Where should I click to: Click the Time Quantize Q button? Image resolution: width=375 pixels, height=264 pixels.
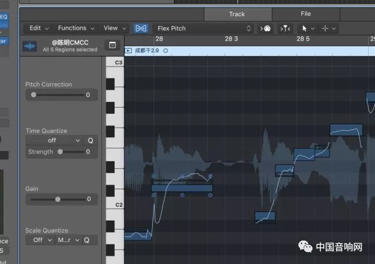point(91,141)
